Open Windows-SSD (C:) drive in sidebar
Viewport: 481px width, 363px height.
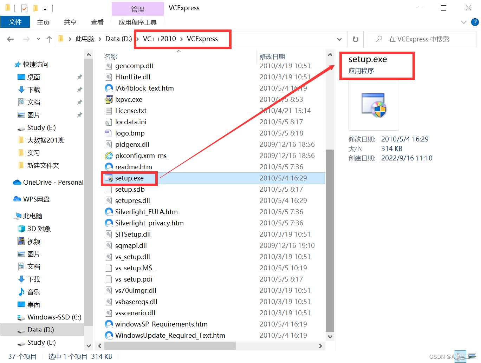(x=54, y=317)
